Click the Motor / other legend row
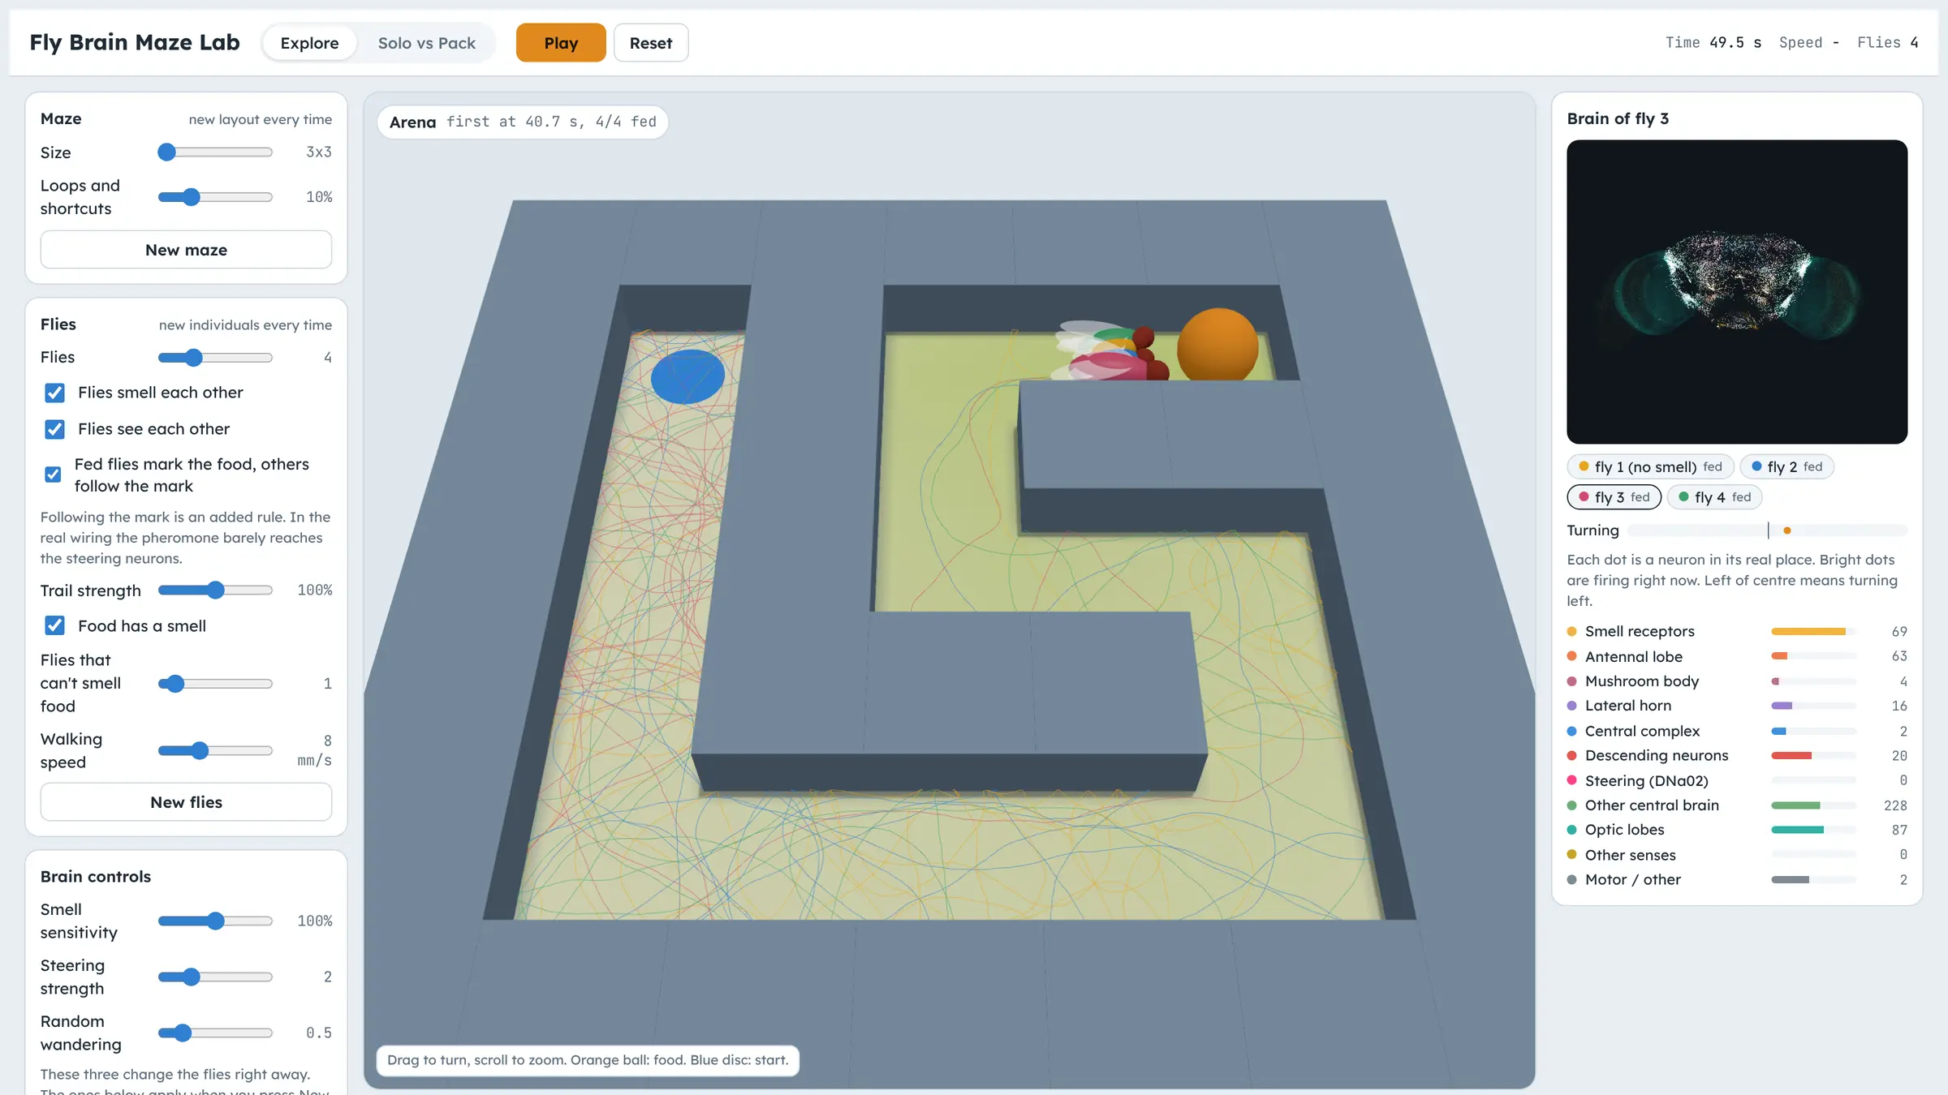Image resolution: width=1948 pixels, height=1095 pixels. pyautogui.click(x=1737, y=879)
